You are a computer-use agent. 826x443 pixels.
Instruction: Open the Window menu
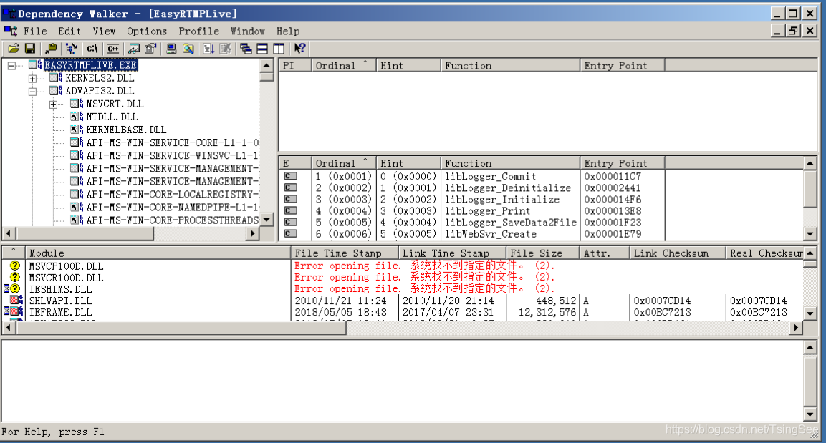coord(248,31)
